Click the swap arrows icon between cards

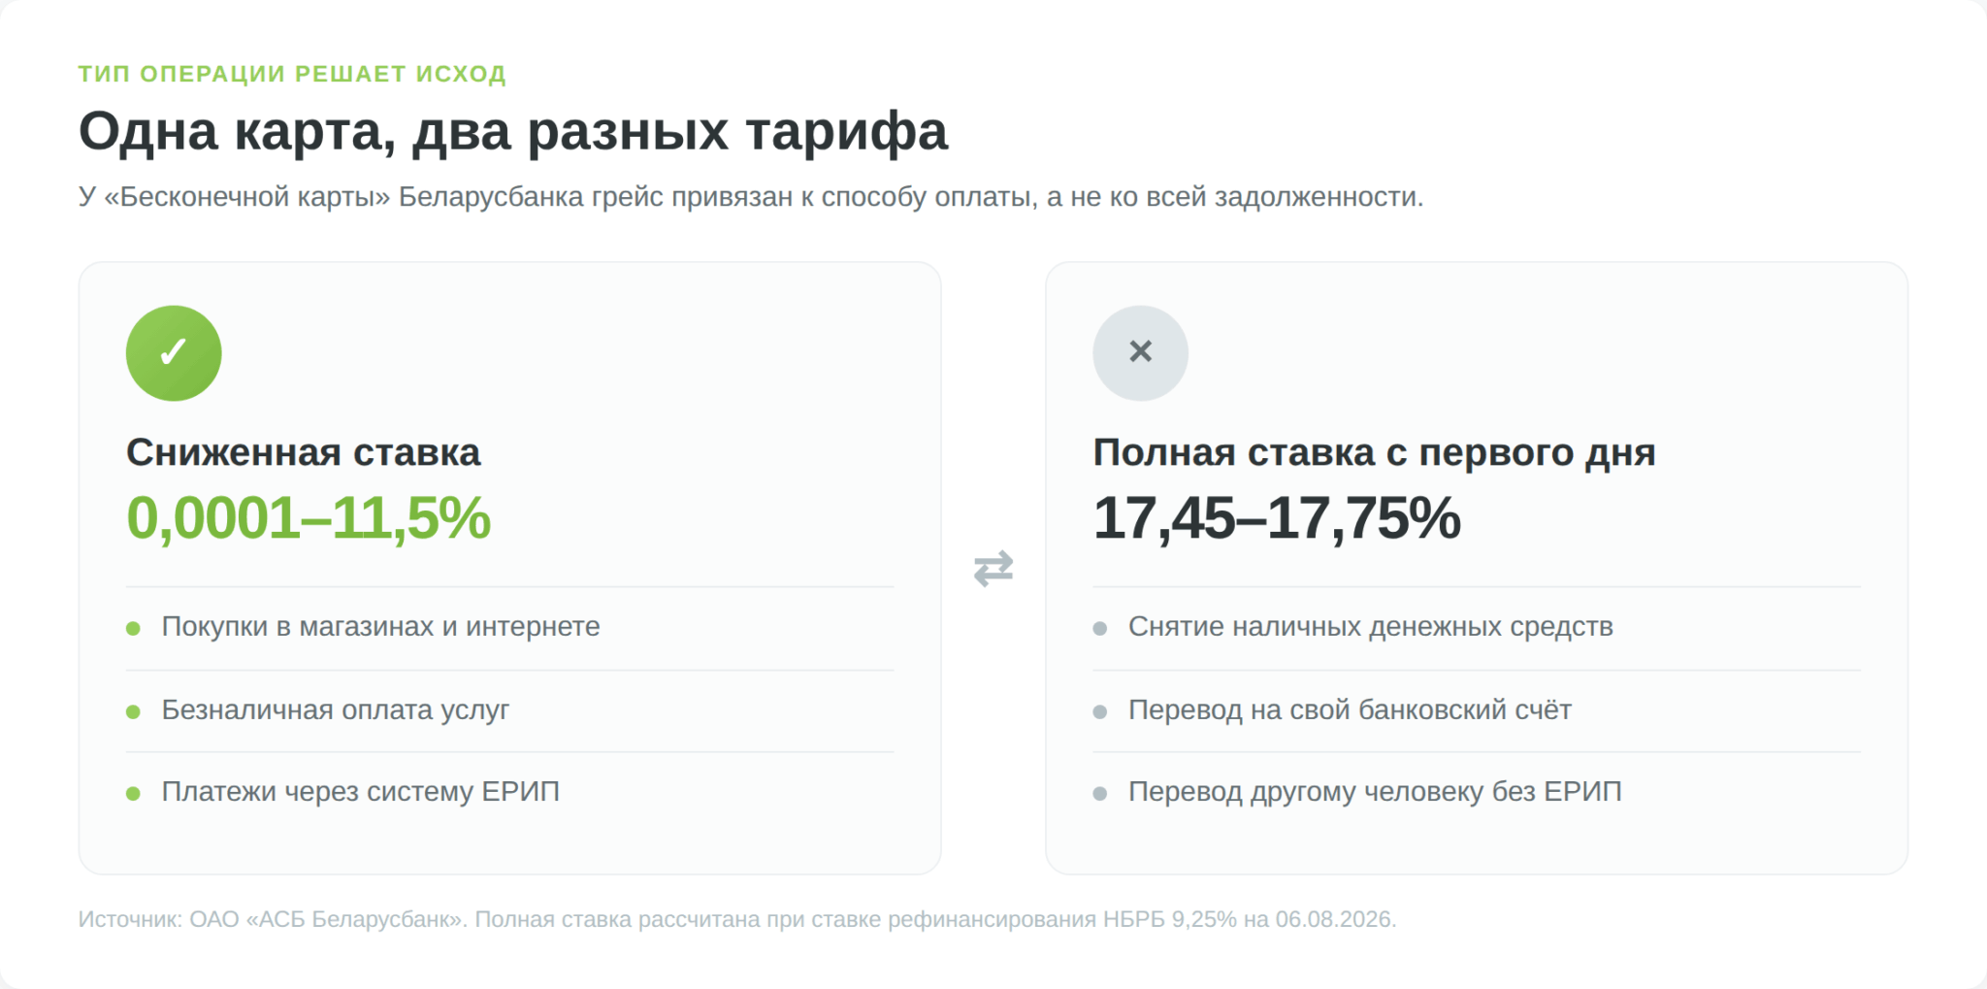point(993,569)
